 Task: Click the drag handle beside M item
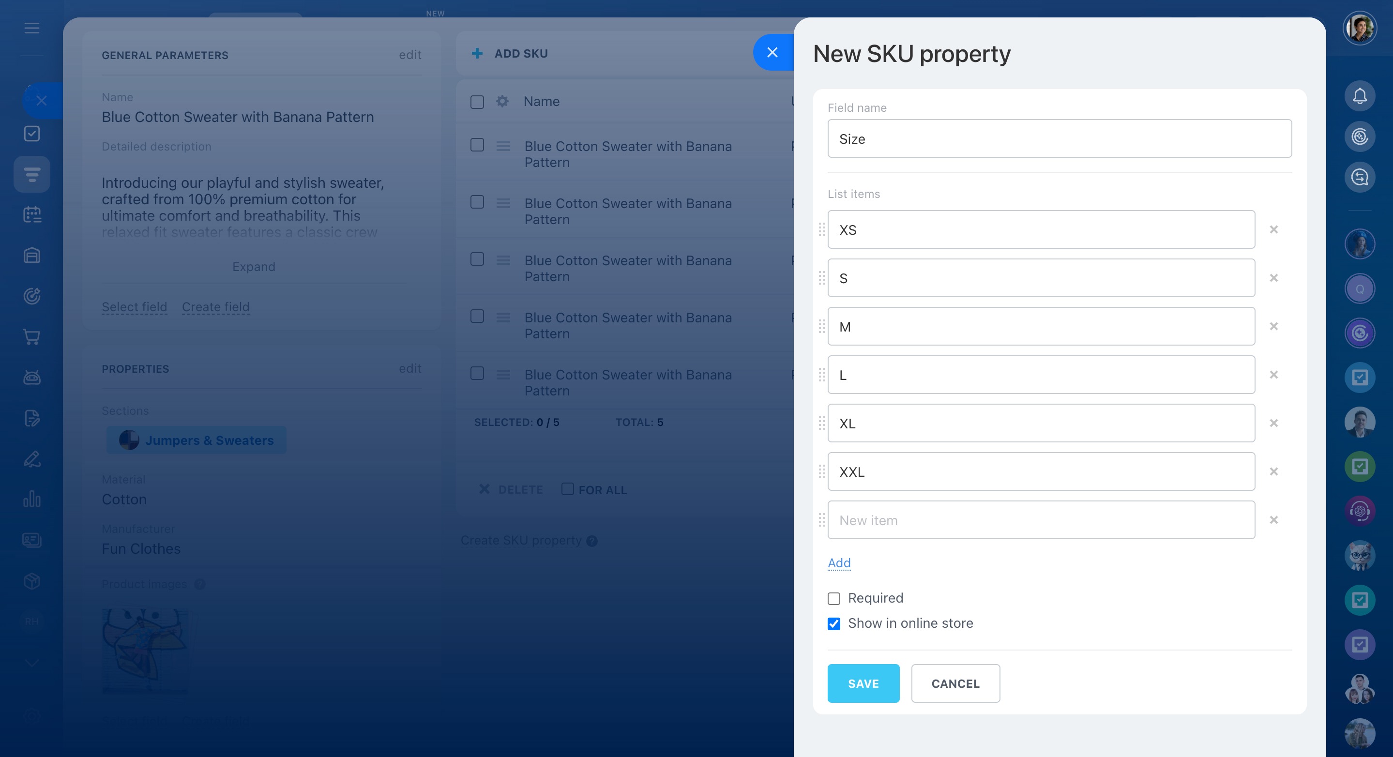[821, 327]
